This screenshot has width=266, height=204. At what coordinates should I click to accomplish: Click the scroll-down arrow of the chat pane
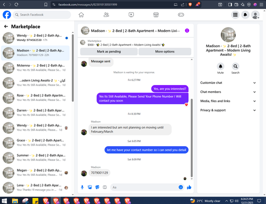tap(192, 179)
